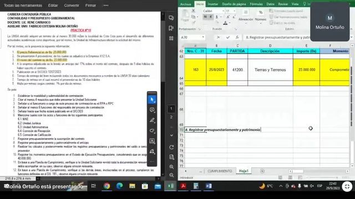Open the bookmarks panel in Acrobat
Viewport: 355px width, 199px height.
click(171, 28)
